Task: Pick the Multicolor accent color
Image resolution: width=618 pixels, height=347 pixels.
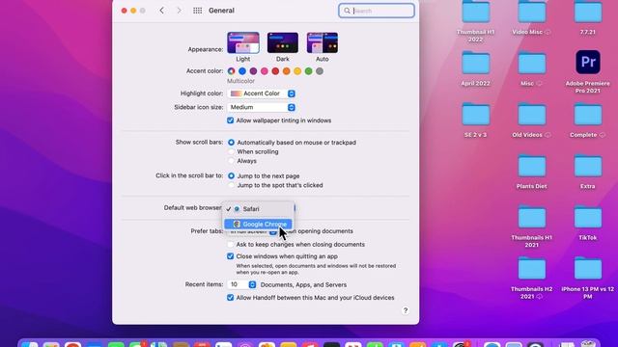Action: coord(231,71)
